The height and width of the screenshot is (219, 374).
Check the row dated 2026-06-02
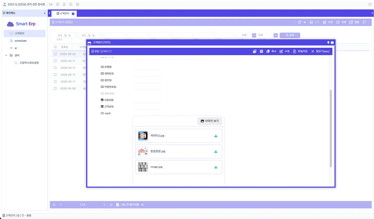pos(55,54)
